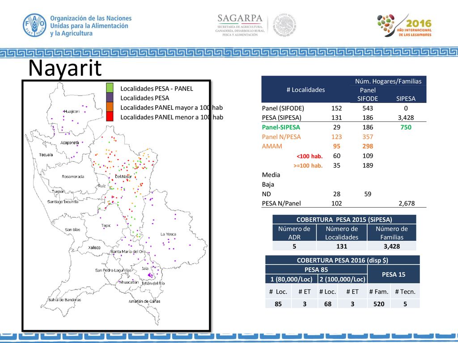The width and height of the screenshot is (458, 343).
Task: Click the green value 750
Action: click(406, 127)
